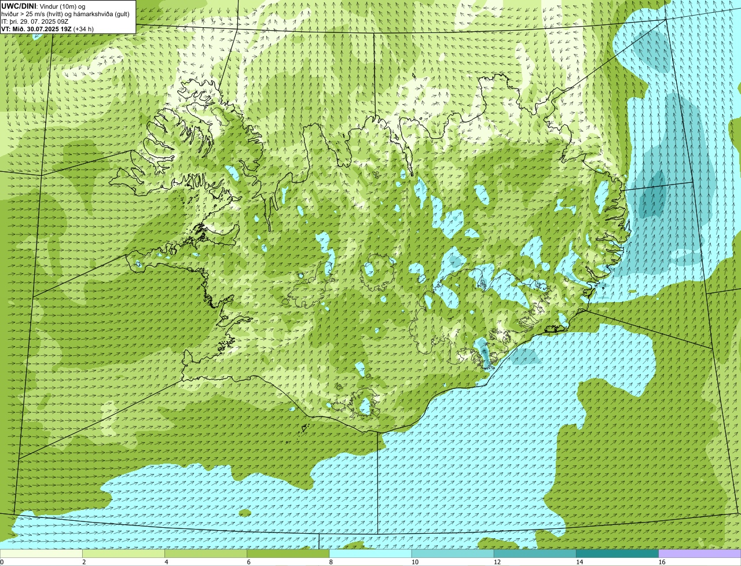Viewport: 741px width, 566px height.
Task: Click the green 6–8 m/s legend swatch
Action: pyautogui.click(x=288, y=553)
